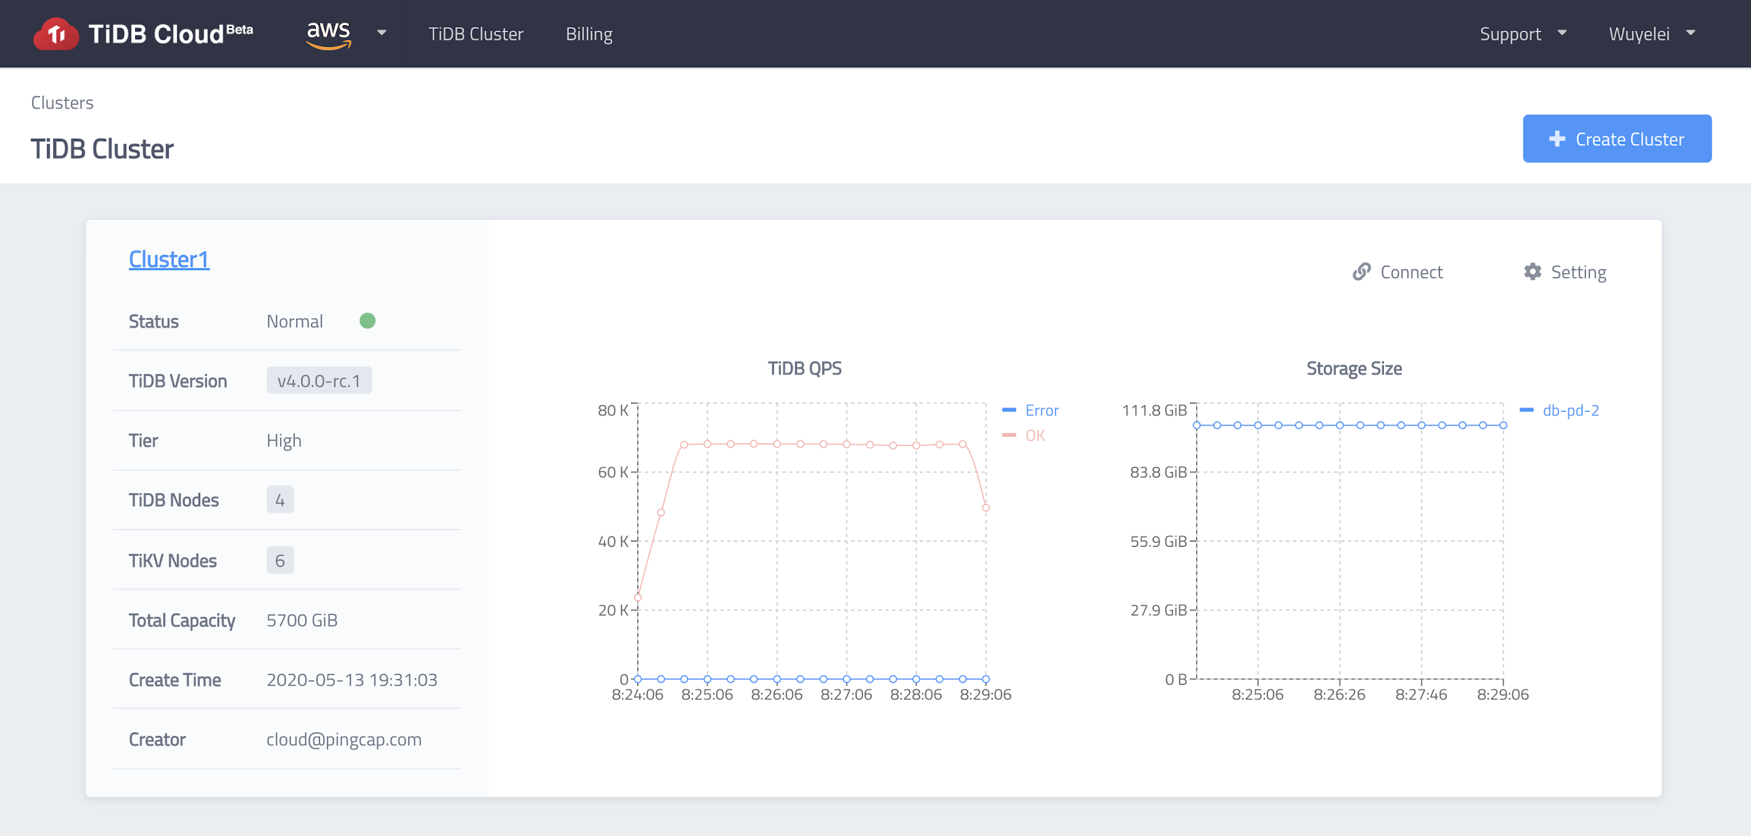Expand the Wuyelei dropdown arrow
This screenshot has width=1751, height=836.
click(x=1691, y=33)
